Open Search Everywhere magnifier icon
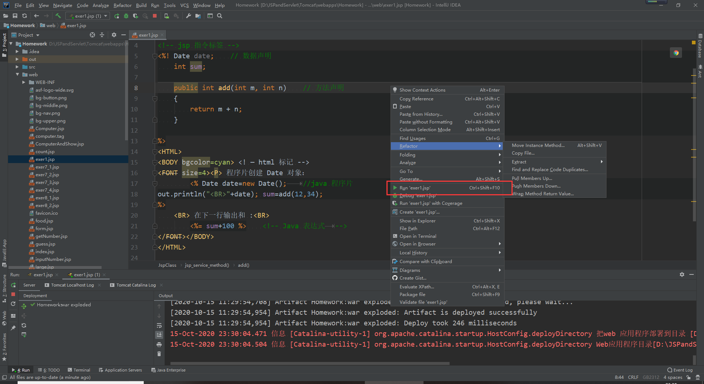Viewport: 704px width, 384px height. 220,16
